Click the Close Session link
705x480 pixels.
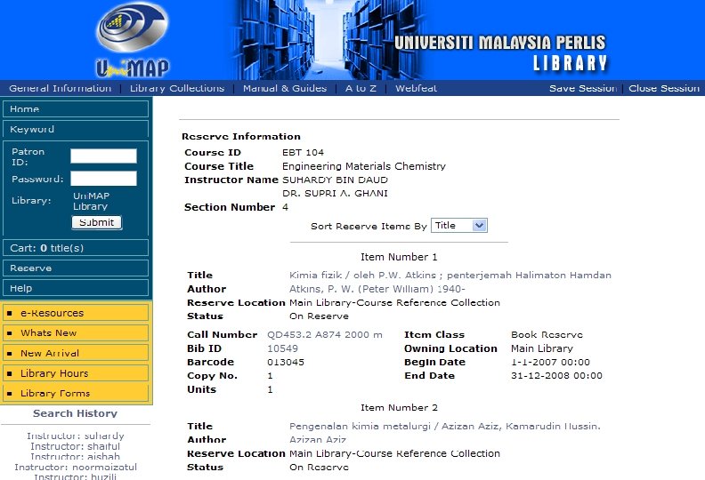pyautogui.click(x=664, y=88)
